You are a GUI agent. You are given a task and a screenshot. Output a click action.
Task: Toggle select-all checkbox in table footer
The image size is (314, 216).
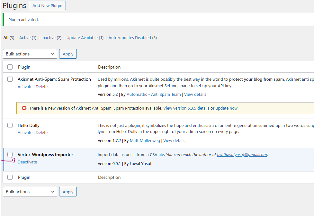10,177
